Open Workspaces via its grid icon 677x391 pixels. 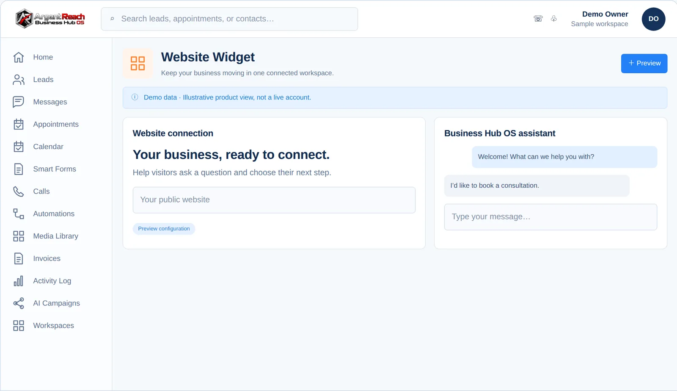coord(19,326)
